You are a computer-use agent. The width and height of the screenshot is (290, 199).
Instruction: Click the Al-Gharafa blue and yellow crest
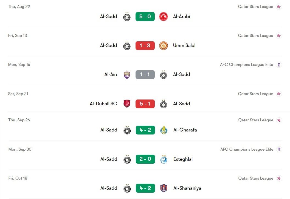tap(164, 130)
